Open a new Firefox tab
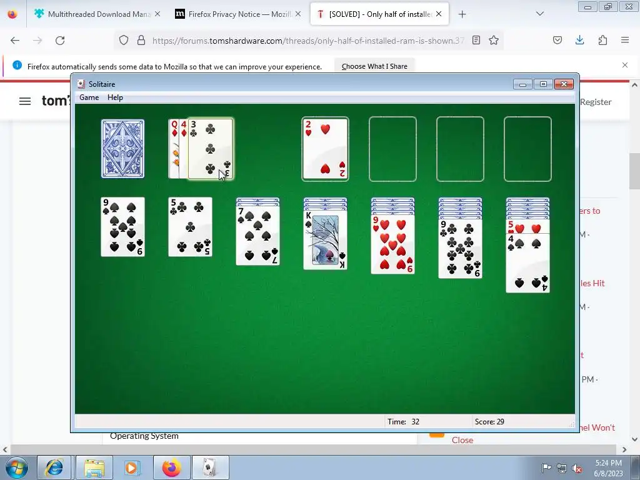The image size is (640, 480). tap(462, 14)
